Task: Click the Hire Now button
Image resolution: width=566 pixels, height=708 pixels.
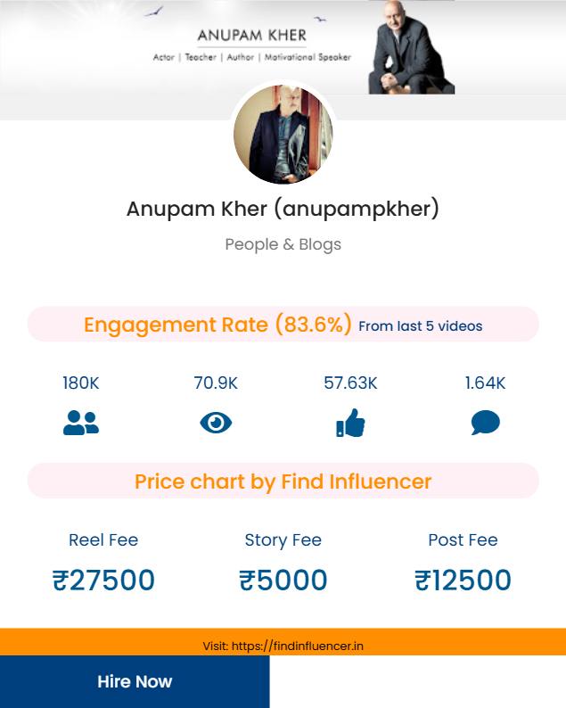Action: (135, 681)
